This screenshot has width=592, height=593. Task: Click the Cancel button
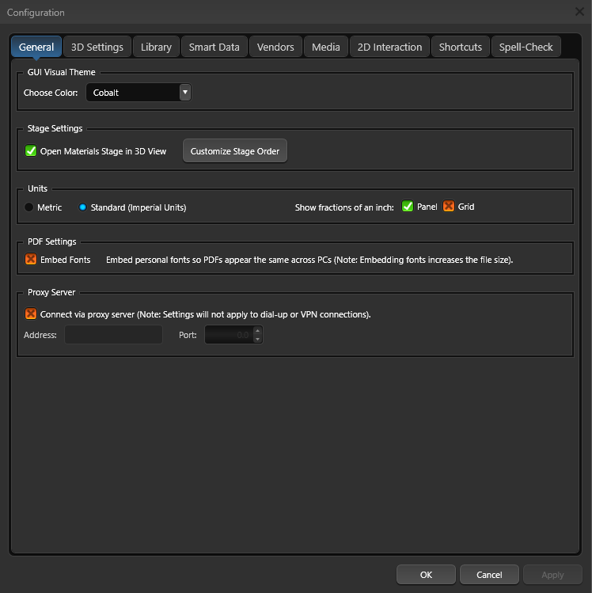pos(489,575)
